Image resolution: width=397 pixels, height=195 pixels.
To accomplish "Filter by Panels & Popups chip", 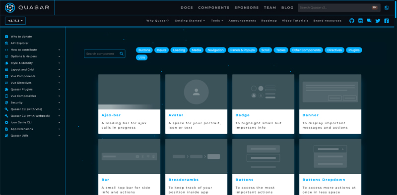I will tap(243, 50).
